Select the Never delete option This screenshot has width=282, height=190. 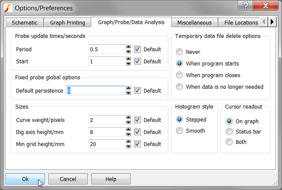click(179, 52)
